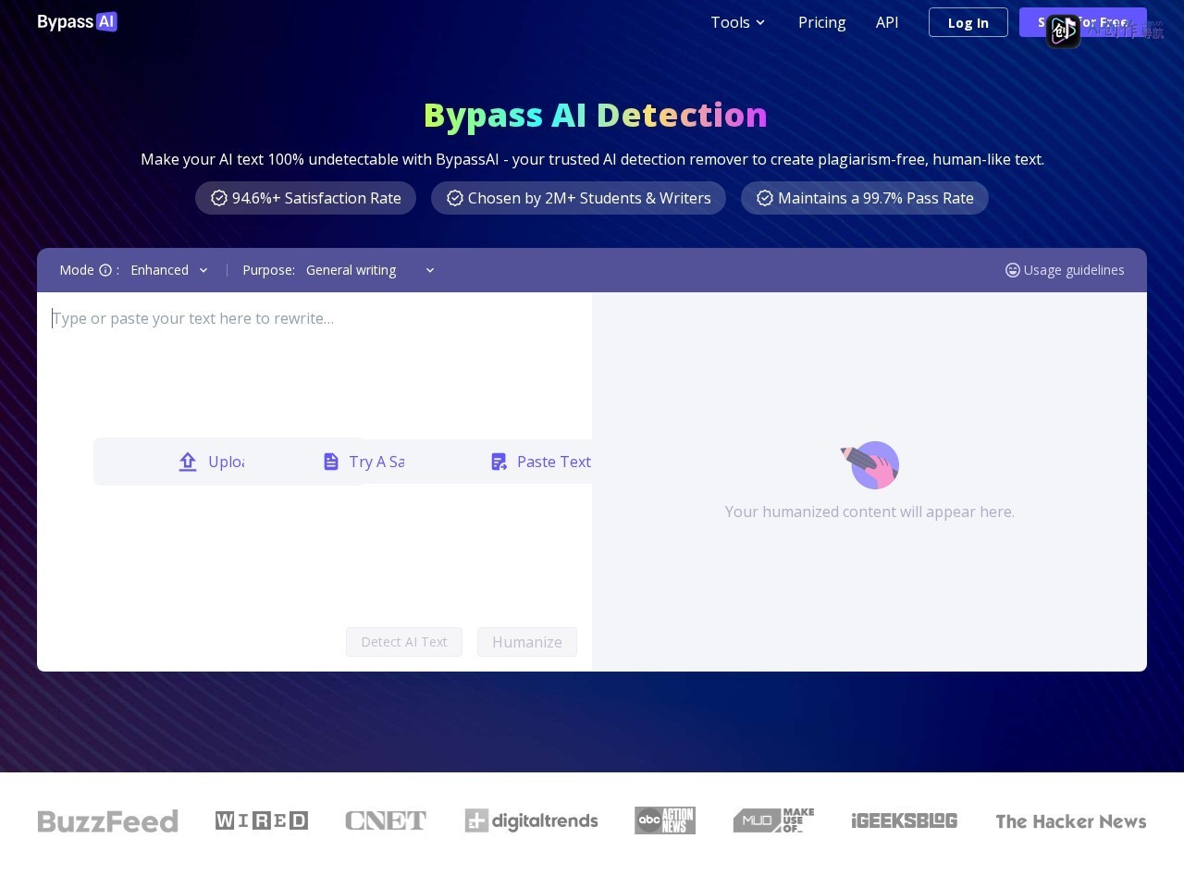Click the BypassAI logo
This screenshot has width=1184, height=888.
click(x=77, y=21)
